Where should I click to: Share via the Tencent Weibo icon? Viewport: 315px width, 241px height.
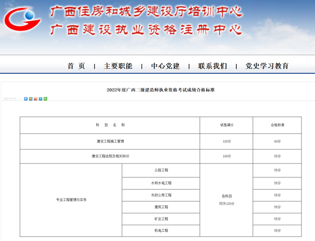pos(41,99)
